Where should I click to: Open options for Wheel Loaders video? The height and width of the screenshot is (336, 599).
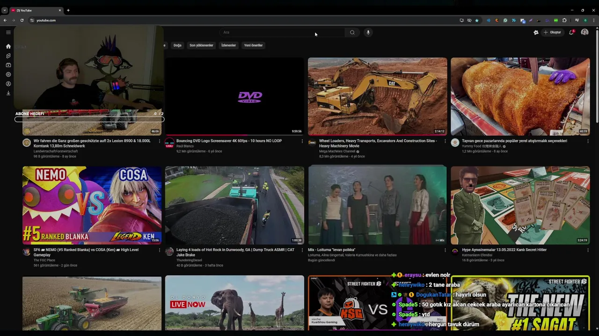pyautogui.click(x=445, y=141)
